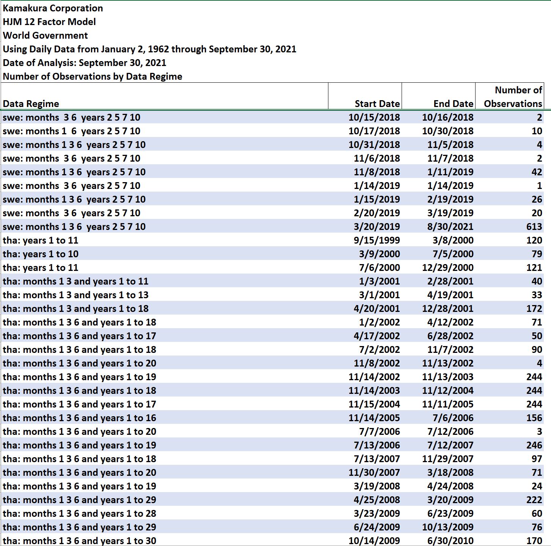Select observations value '170'
This screenshot has width=551, height=546.
coord(534,541)
